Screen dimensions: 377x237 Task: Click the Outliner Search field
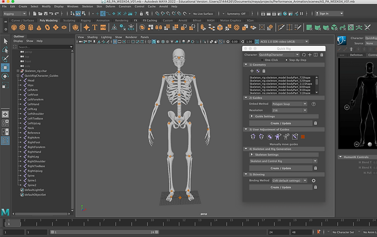click(45, 47)
